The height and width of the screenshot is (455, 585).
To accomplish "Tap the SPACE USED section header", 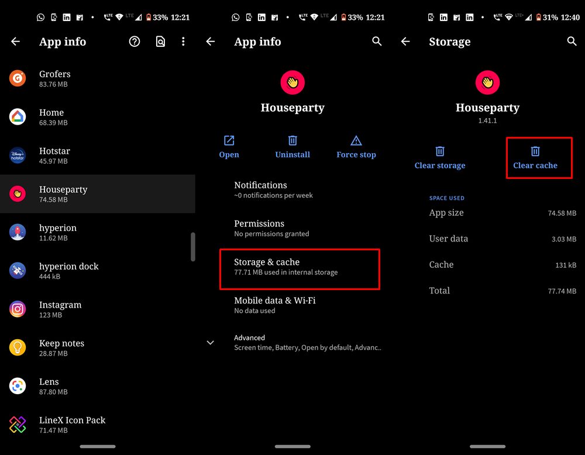I will point(446,198).
